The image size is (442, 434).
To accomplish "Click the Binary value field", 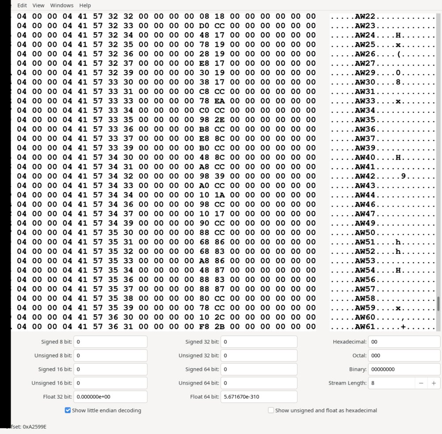I will point(404,369).
